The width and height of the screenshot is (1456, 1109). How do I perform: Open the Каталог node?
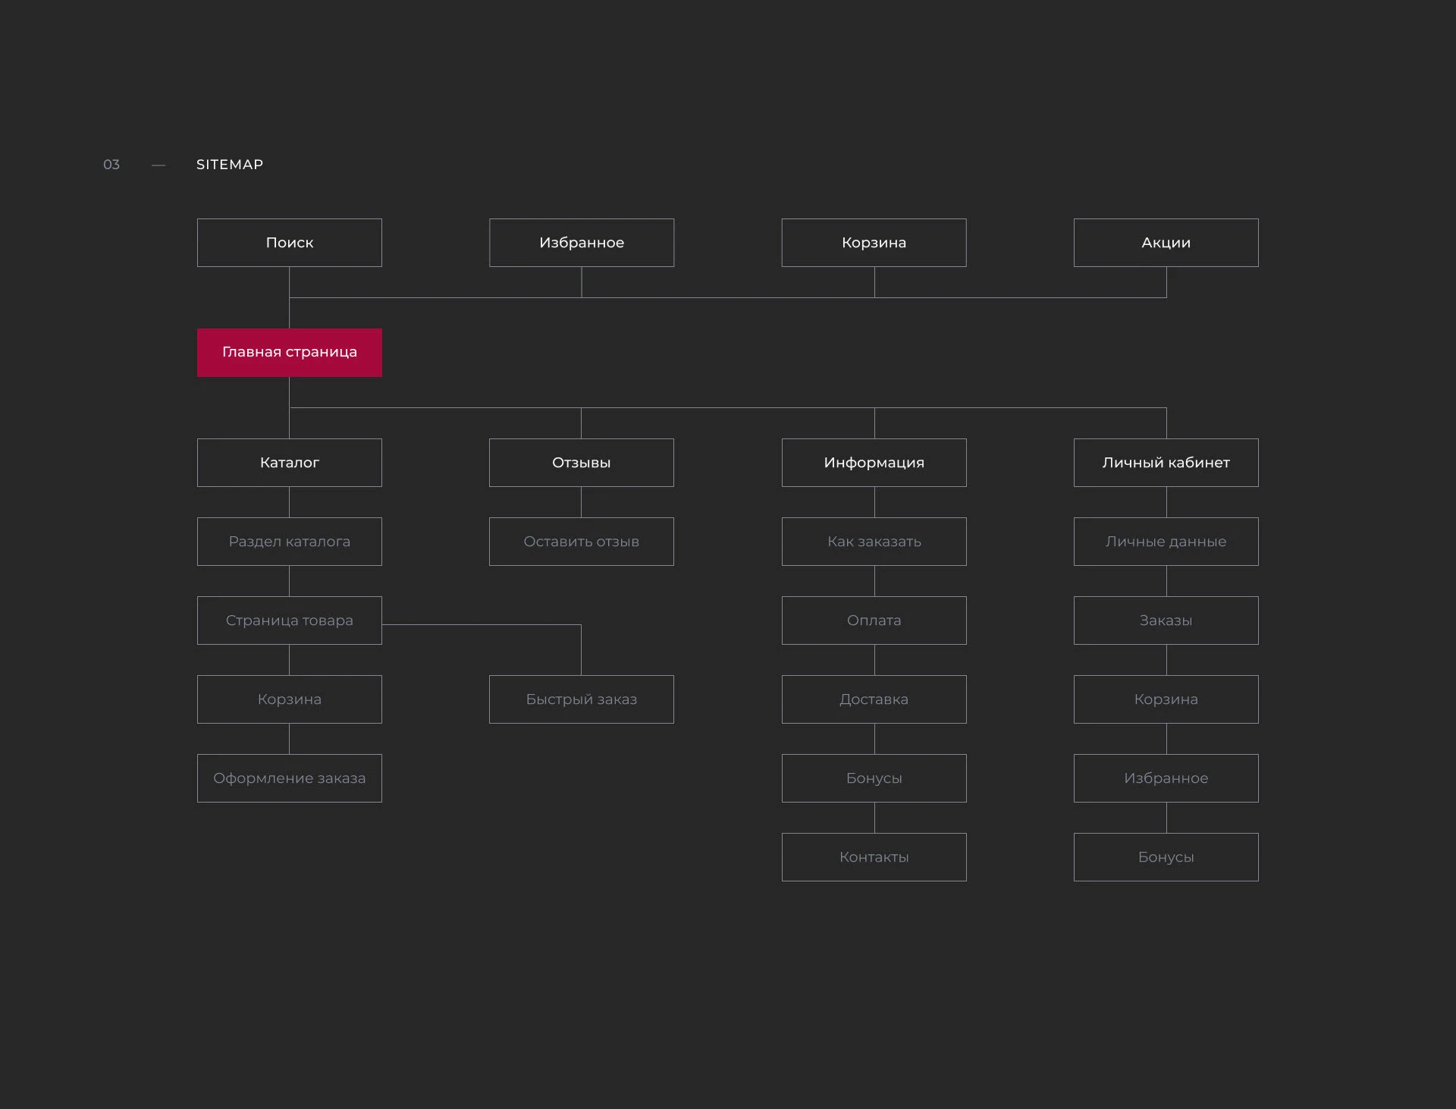[x=289, y=463]
